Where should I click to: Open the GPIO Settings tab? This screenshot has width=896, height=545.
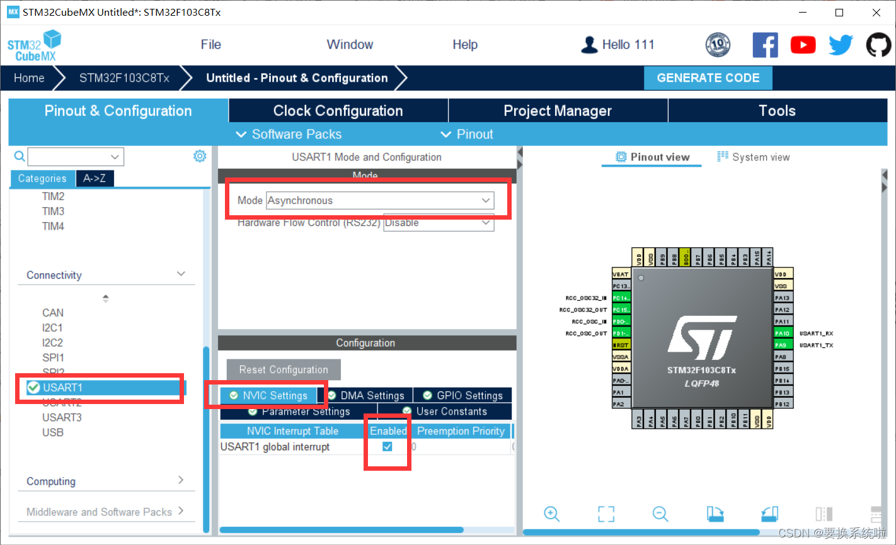point(462,395)
